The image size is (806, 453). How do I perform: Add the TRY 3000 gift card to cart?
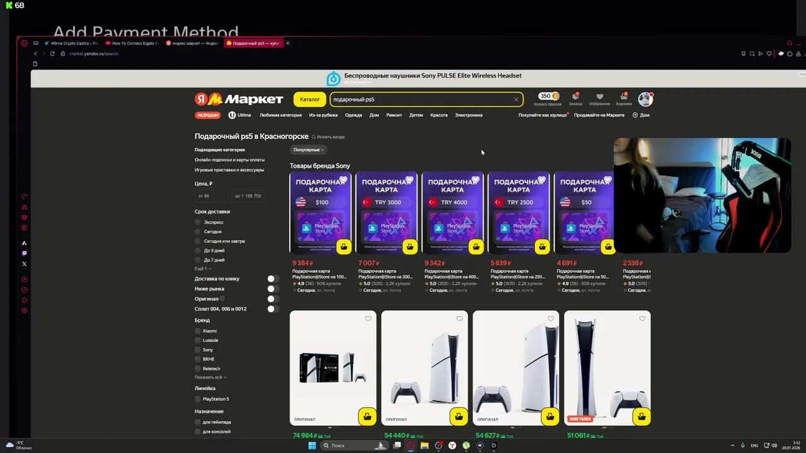click(x=410, y=247)
